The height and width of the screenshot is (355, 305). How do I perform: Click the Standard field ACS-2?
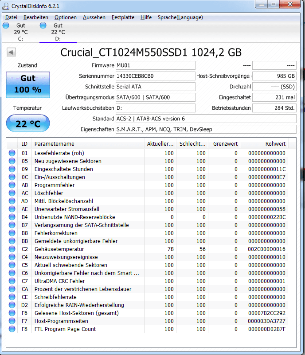pyautogui.click(x=206, y=119)
